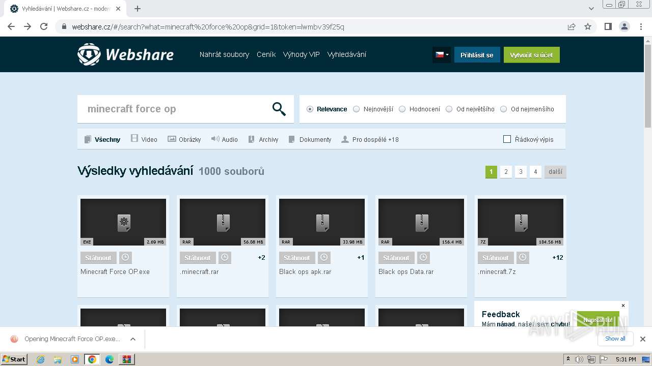
Task: Click Stáhnout for .minecraft.7z
Action: (x=496, y=258)
